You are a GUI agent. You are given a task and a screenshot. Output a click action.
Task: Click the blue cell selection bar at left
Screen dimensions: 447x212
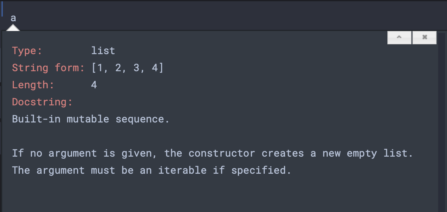(x=2, y=9)
